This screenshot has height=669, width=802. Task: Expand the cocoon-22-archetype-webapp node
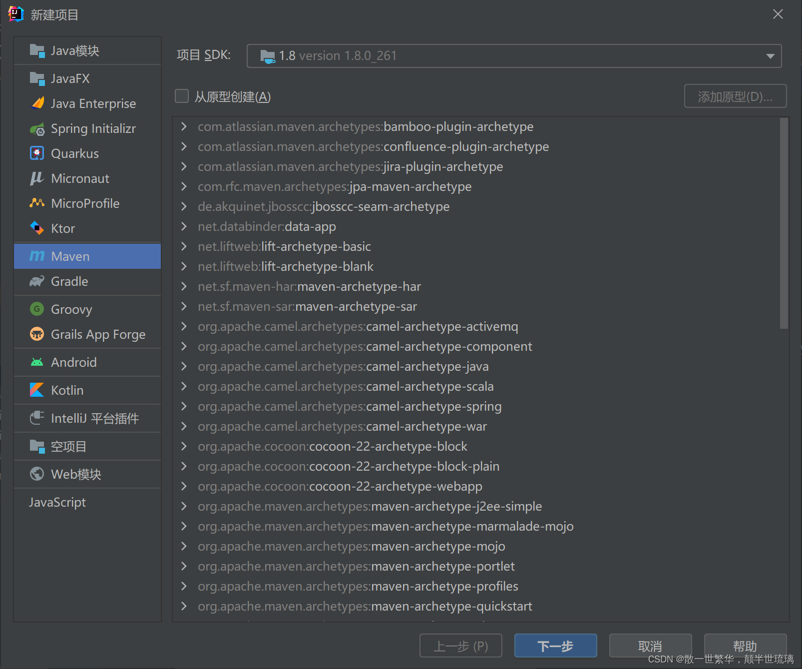coord(184,486)
